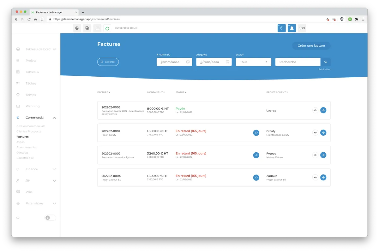Click the search magnifier button
Image resolution: width=379 pixels, height=252 pixels.
(x=326, y=62)
